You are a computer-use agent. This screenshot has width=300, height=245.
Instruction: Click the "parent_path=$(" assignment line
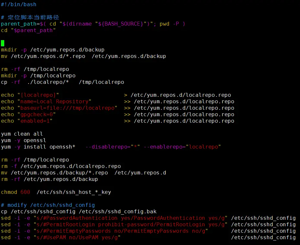point(93,24)
